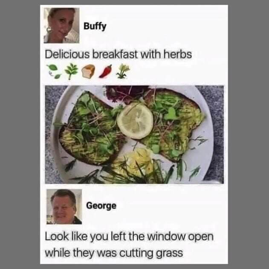The height and width of the screenshot is (269, 269).
Task: Open Buffy's profile picture
Action: pos(61,26)
